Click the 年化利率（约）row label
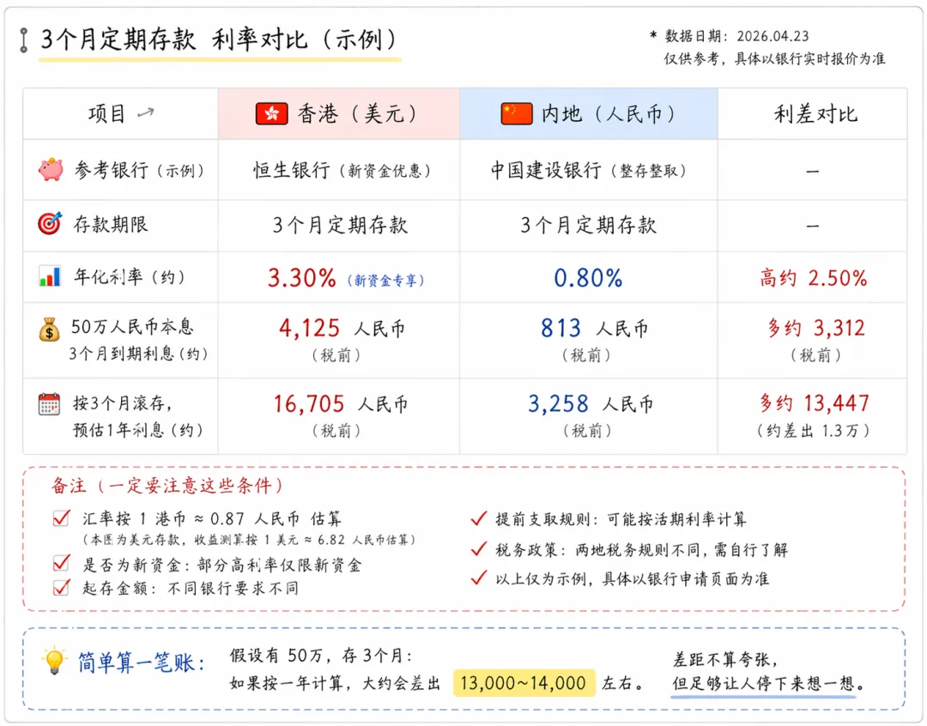 130,276
